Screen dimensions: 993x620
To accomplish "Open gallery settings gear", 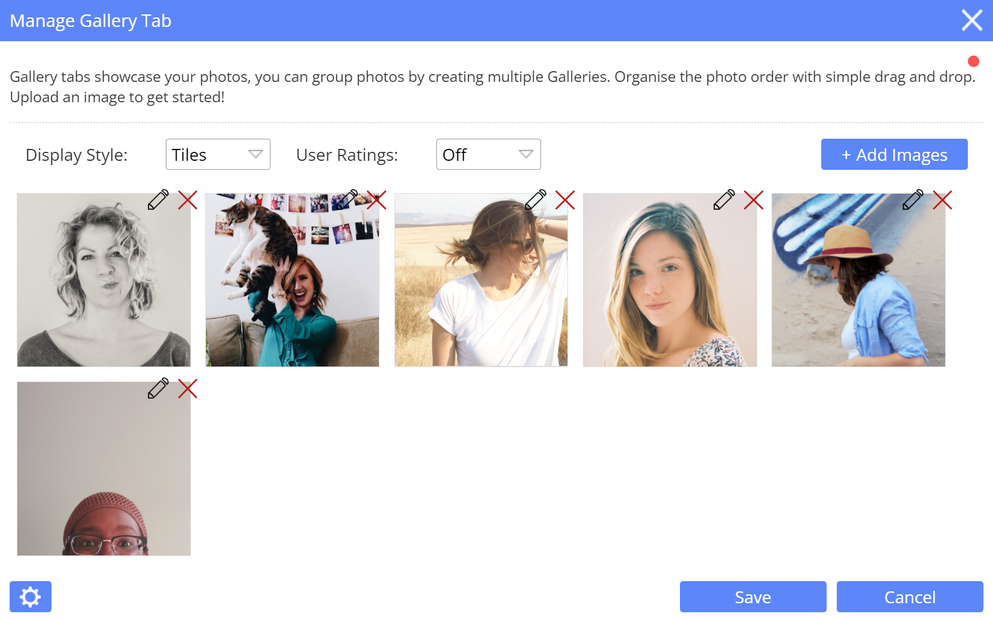I will [x=31, y=597].
